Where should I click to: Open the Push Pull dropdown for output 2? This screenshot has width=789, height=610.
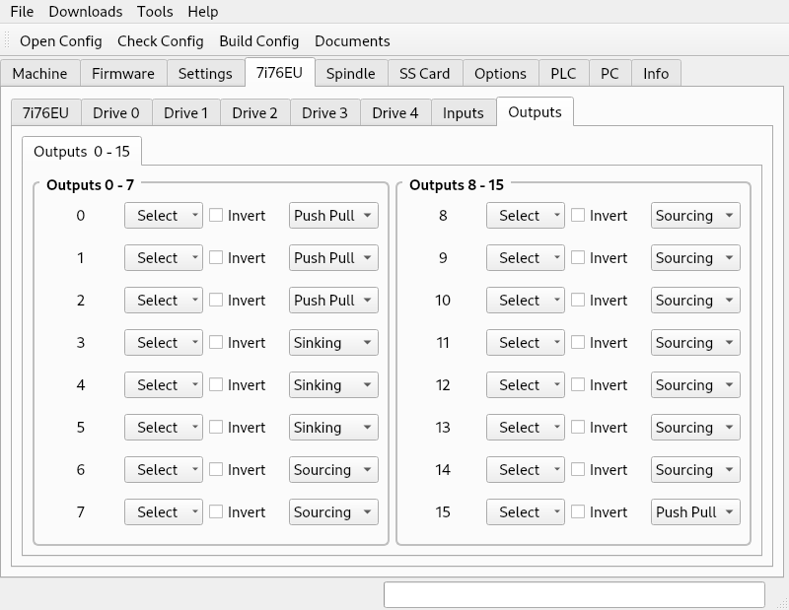tap(333, 301)
